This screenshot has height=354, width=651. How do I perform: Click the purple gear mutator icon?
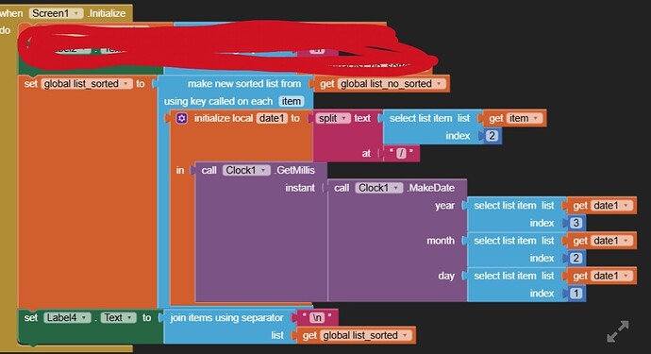(181, 118)
